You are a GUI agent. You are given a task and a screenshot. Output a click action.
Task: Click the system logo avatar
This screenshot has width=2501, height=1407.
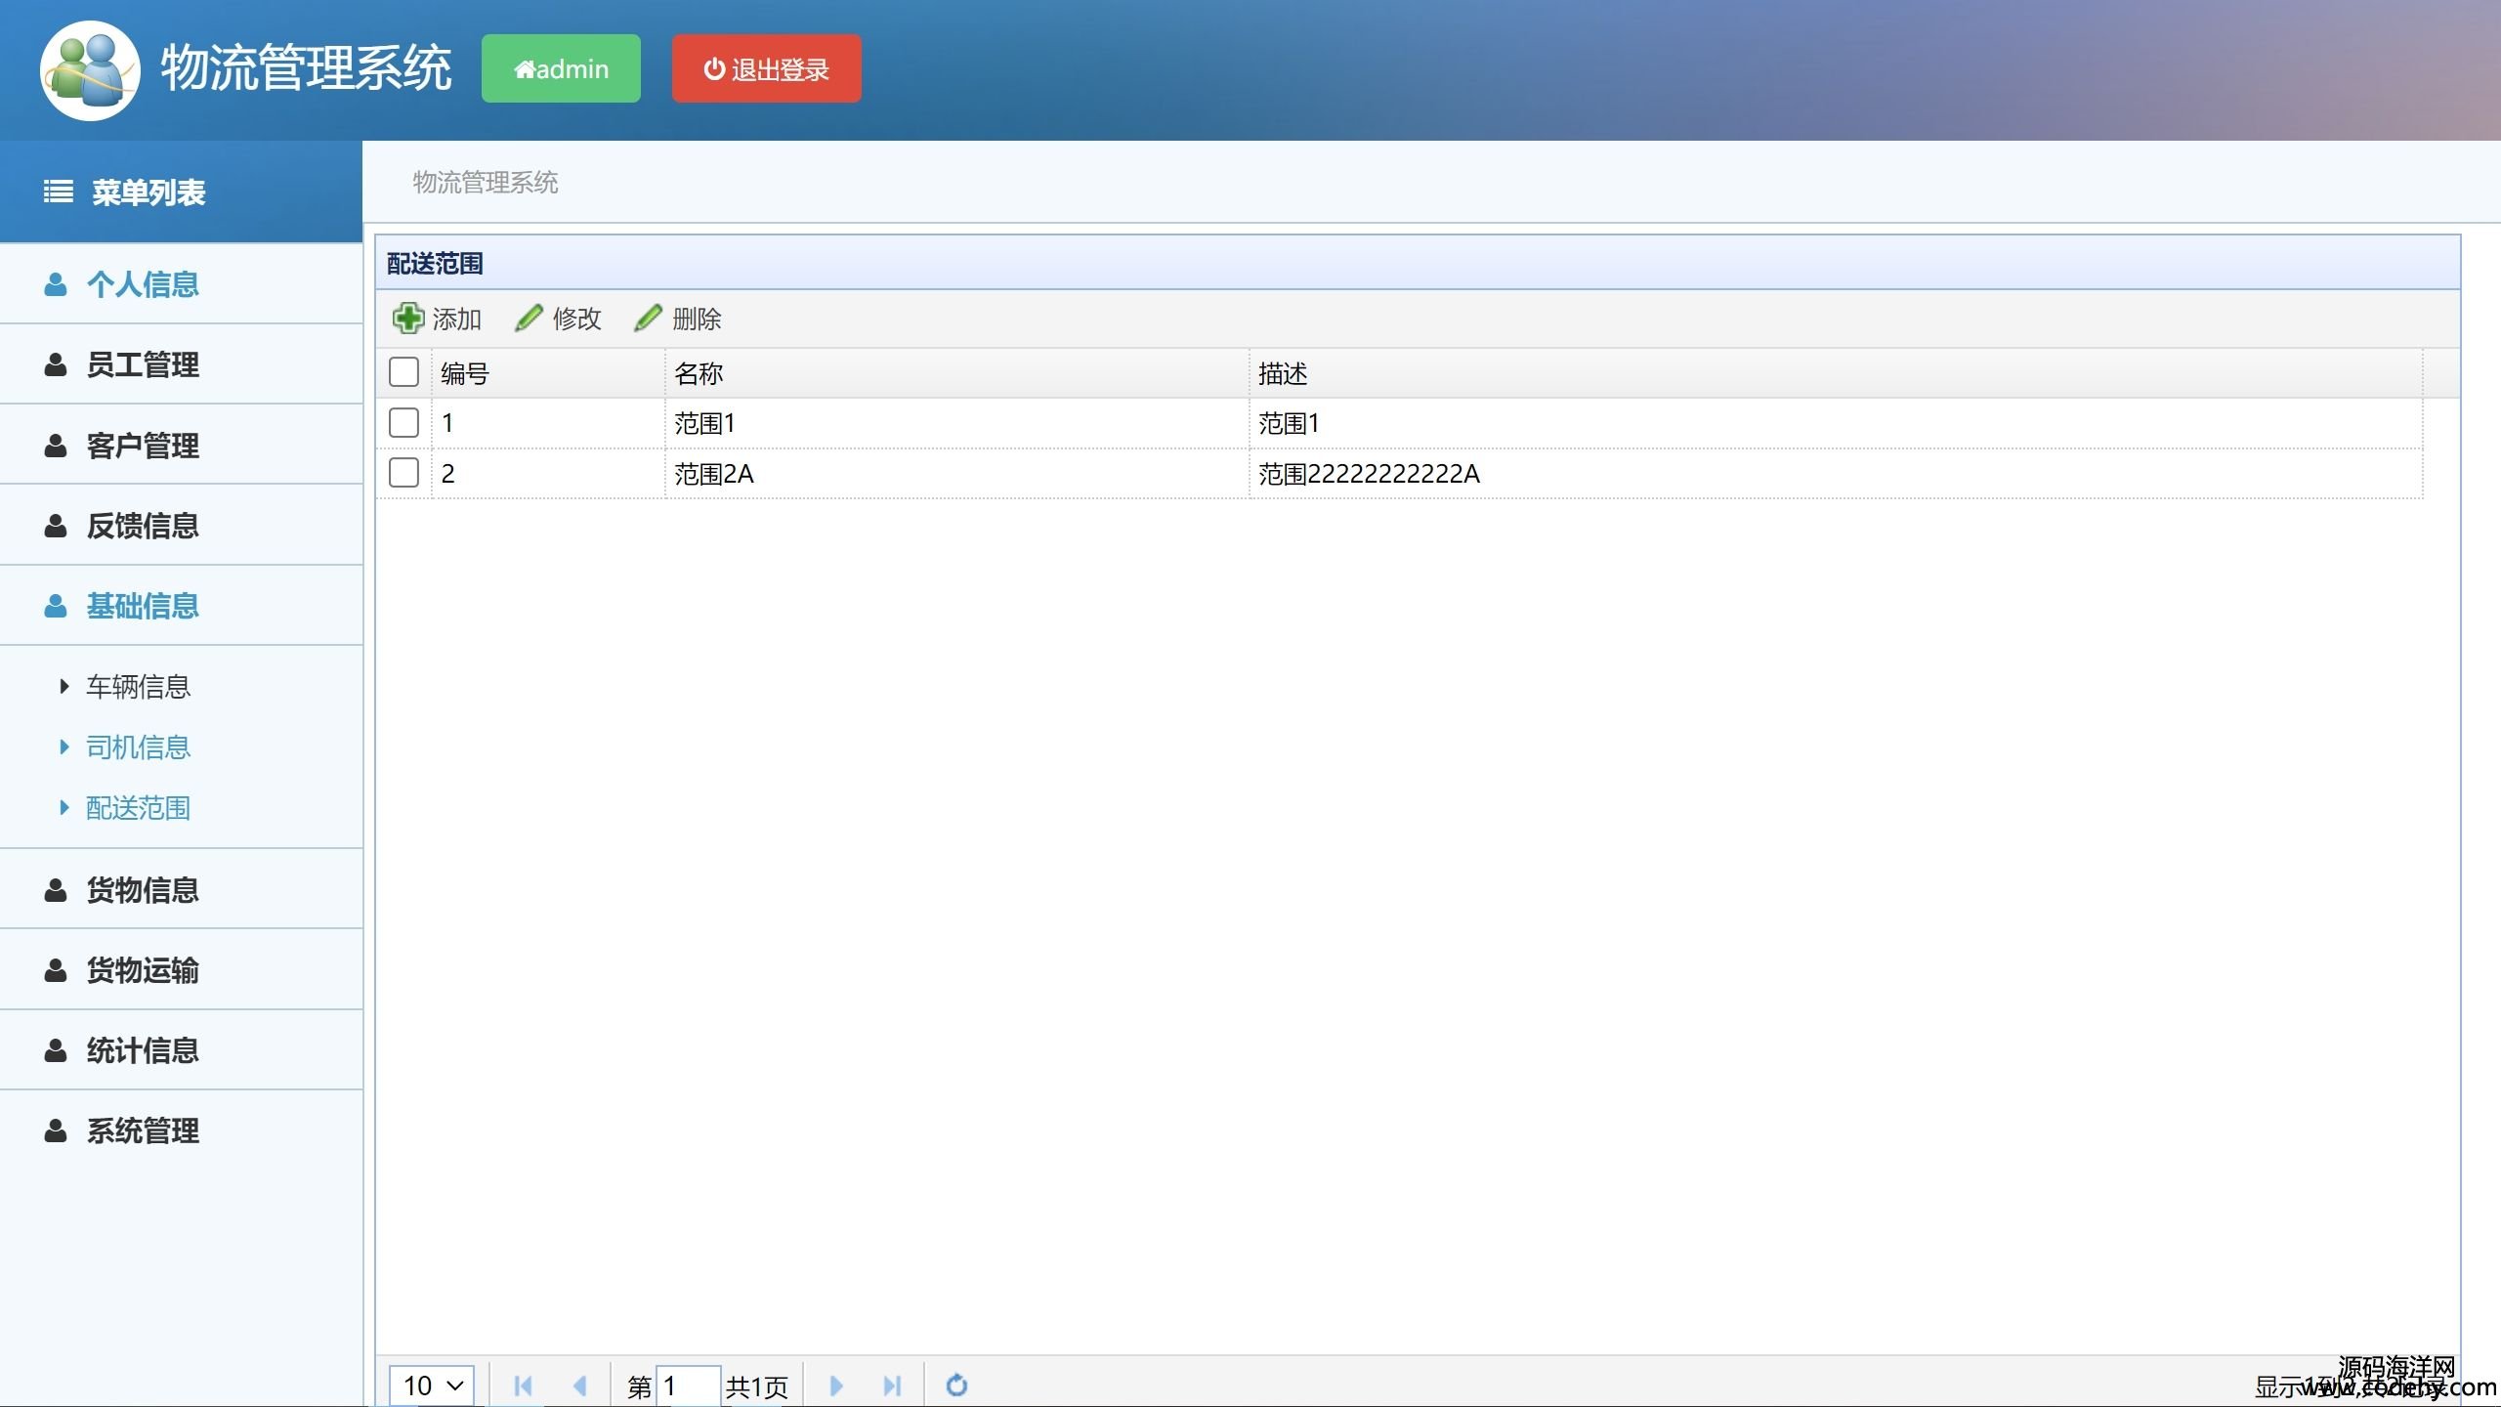[90, 70]
